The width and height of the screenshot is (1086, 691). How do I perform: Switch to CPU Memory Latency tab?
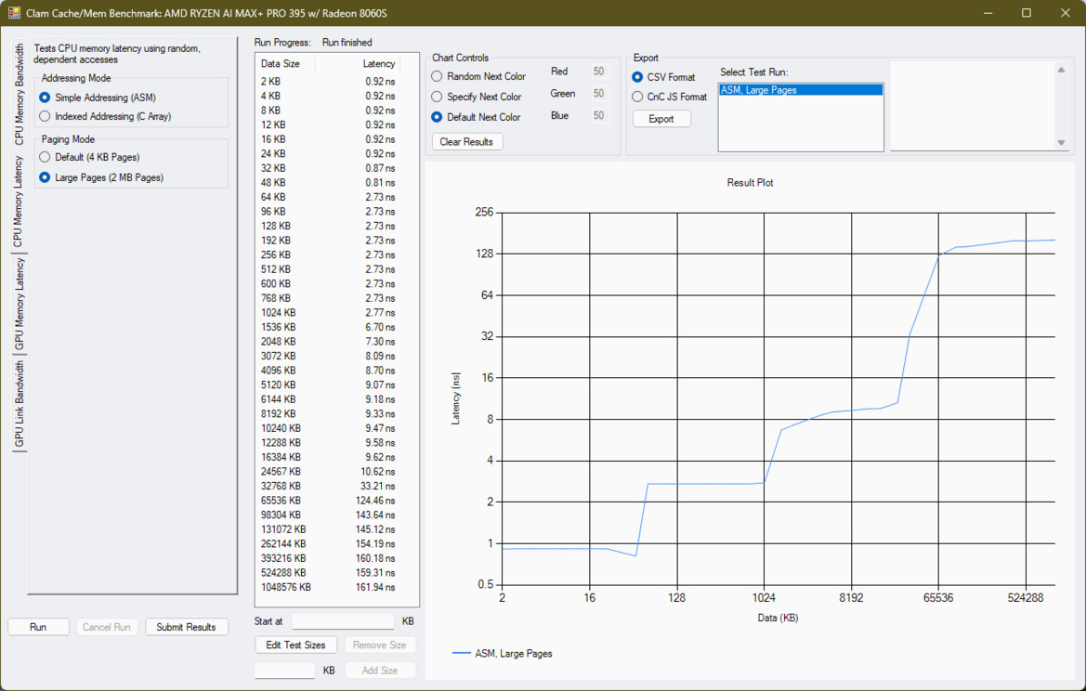pyautogui.click(x=19, y=201)
